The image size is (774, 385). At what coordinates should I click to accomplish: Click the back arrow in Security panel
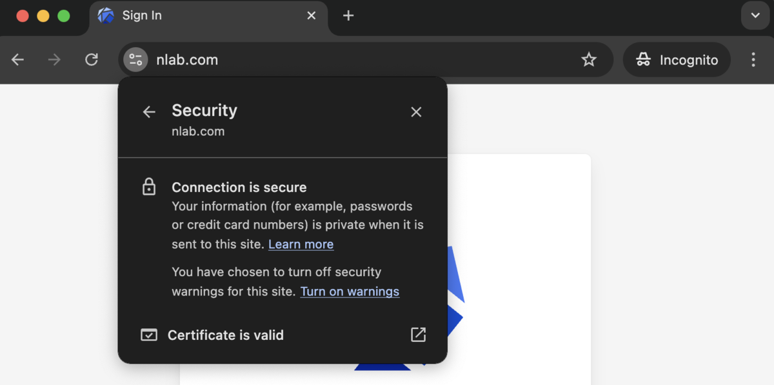[x=149, y=112]
